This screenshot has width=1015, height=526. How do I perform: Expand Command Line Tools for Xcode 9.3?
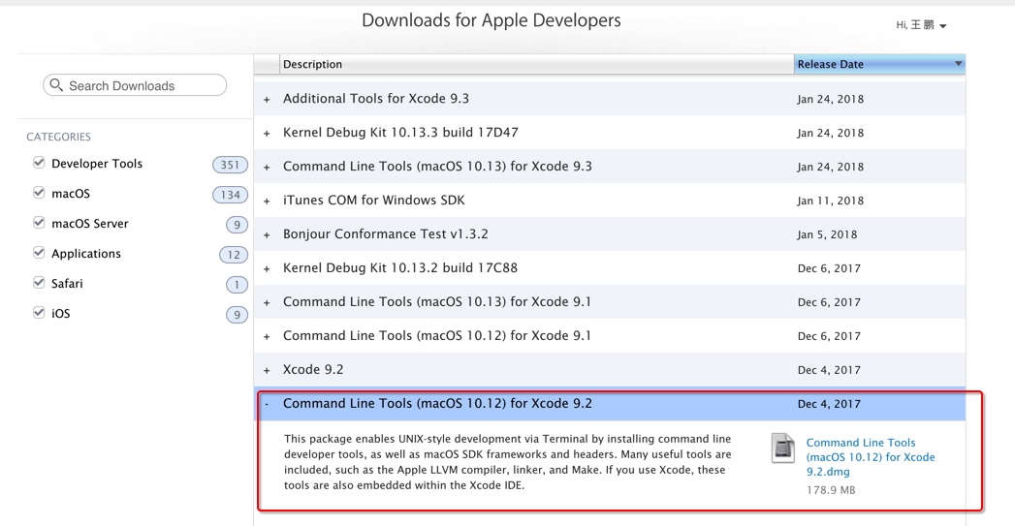(267, 167)
